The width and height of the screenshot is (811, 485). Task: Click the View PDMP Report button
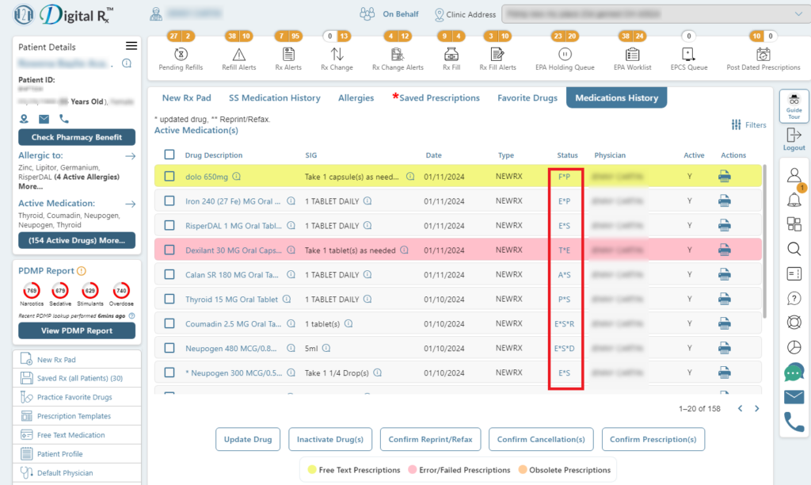(76, 330)
